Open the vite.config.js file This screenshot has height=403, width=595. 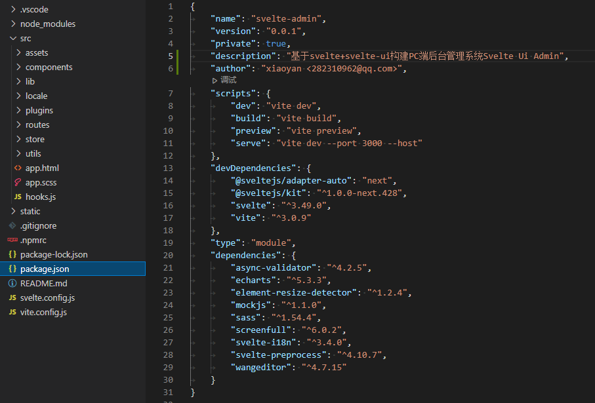pyautogui.click(x=44, y=312)
